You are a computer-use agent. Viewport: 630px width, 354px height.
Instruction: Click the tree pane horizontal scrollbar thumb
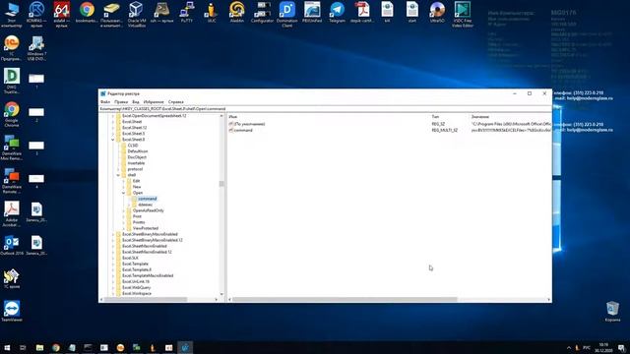147,299
